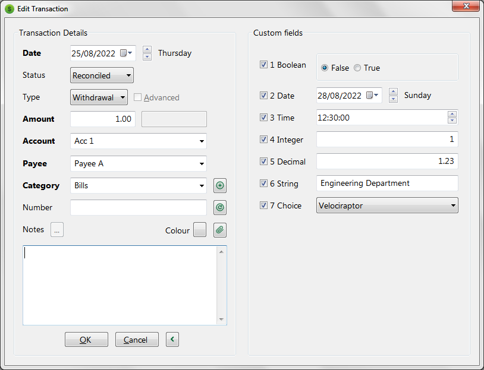Add a new category using the green plus icon
The image size is (484, 370).
219,185
